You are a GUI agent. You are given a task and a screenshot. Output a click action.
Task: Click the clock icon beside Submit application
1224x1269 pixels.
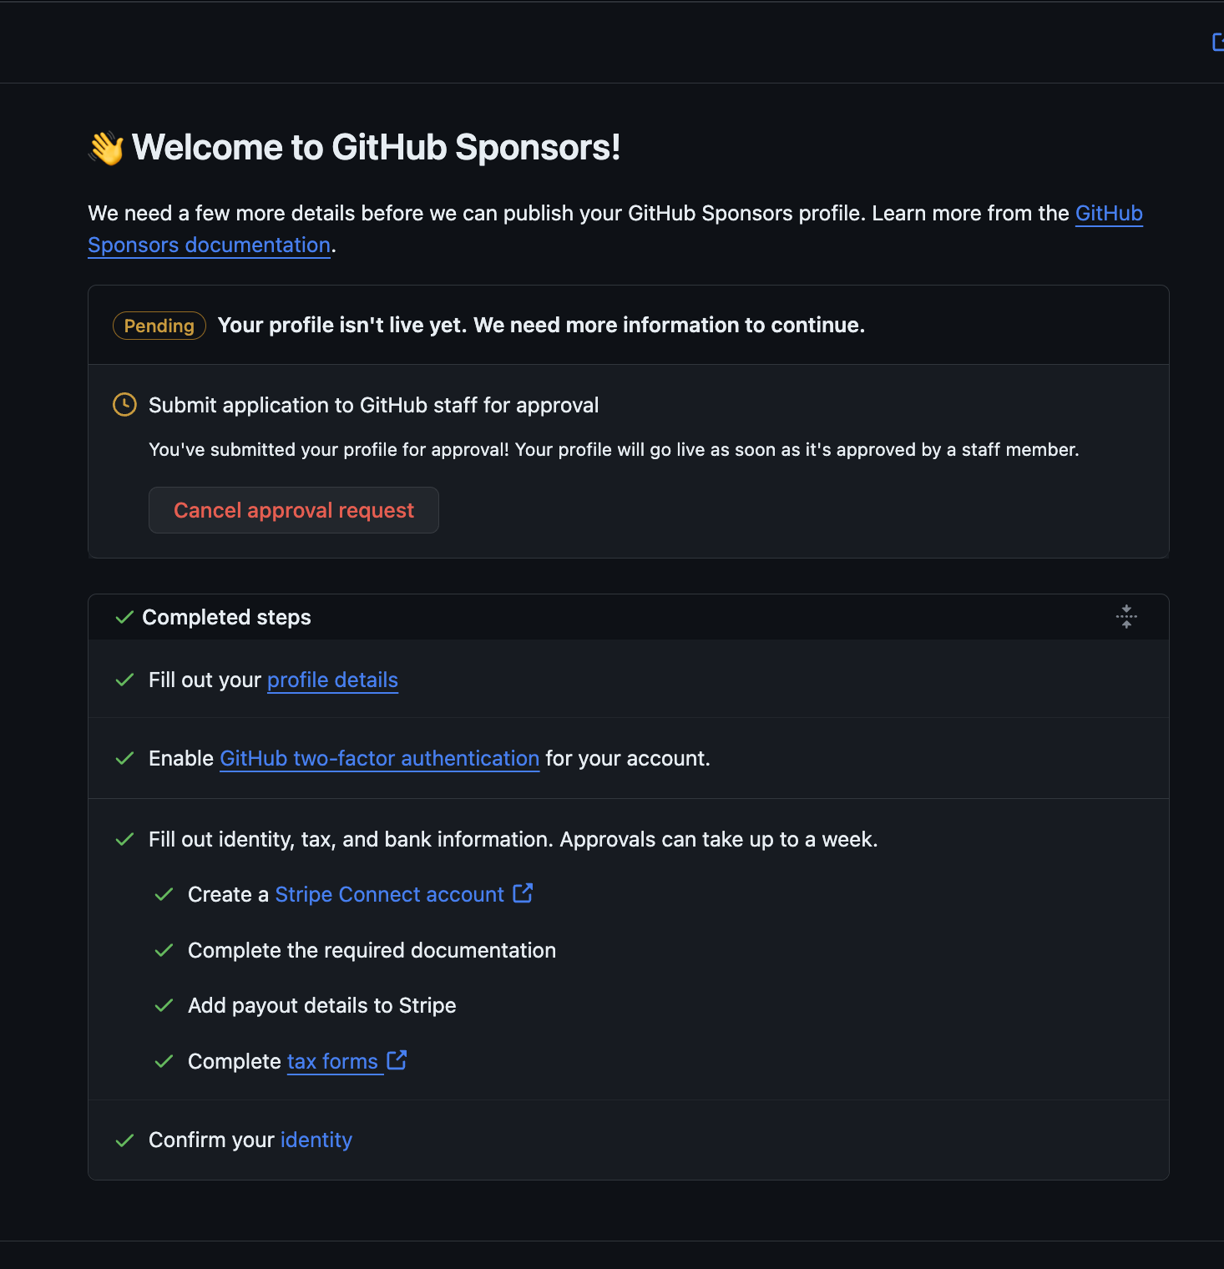(124, 405)
